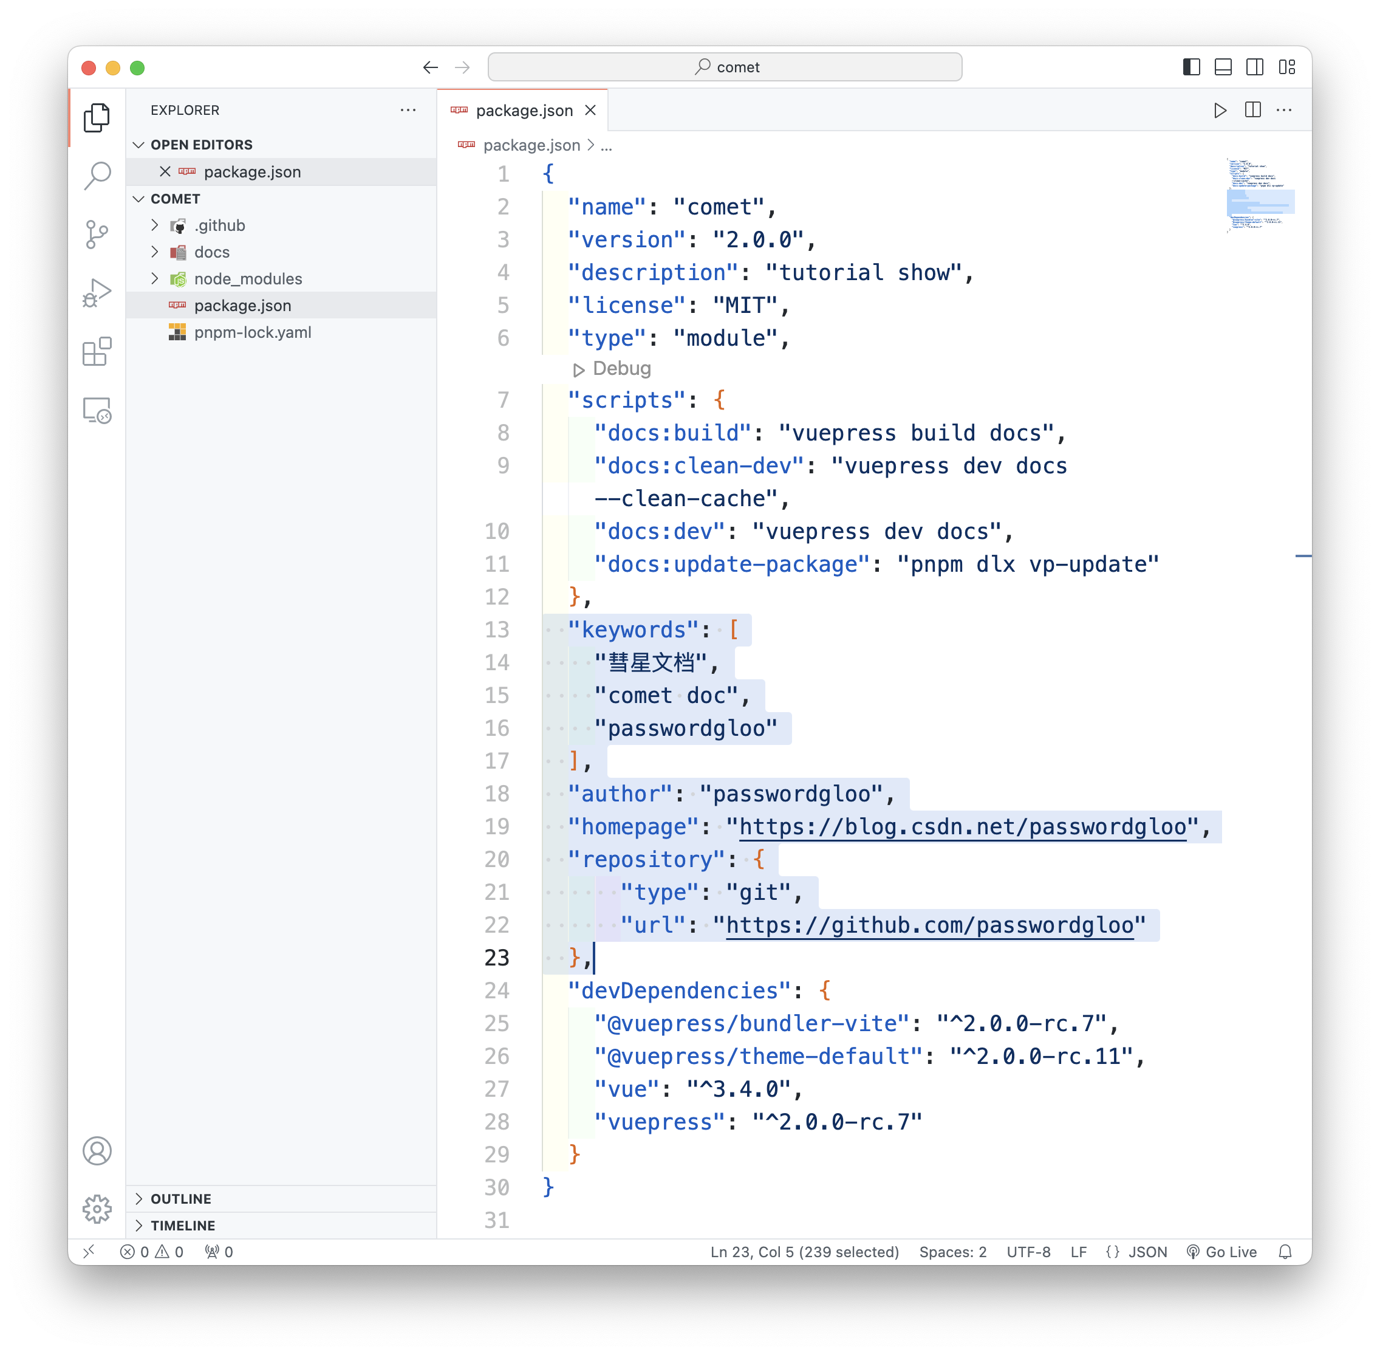Expand the node_modules folder
Viewport: 1380px width, 1355px height.
pos(248,279)
